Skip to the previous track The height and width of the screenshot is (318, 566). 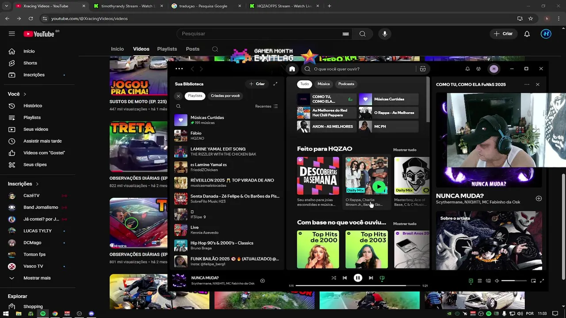[344, 278]
